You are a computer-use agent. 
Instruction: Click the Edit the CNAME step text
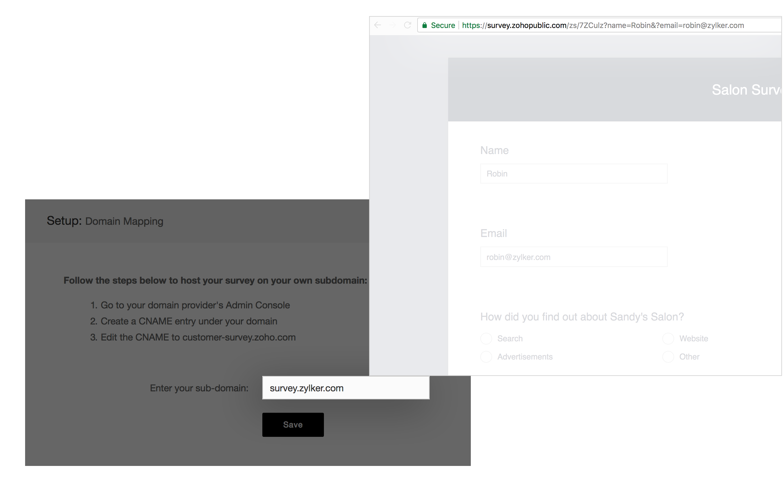(x=198, y=337)
